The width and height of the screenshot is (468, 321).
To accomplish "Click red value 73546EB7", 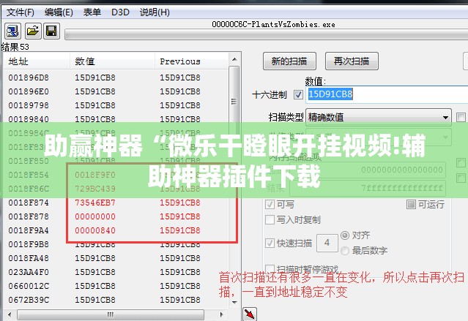I will 95,203.
